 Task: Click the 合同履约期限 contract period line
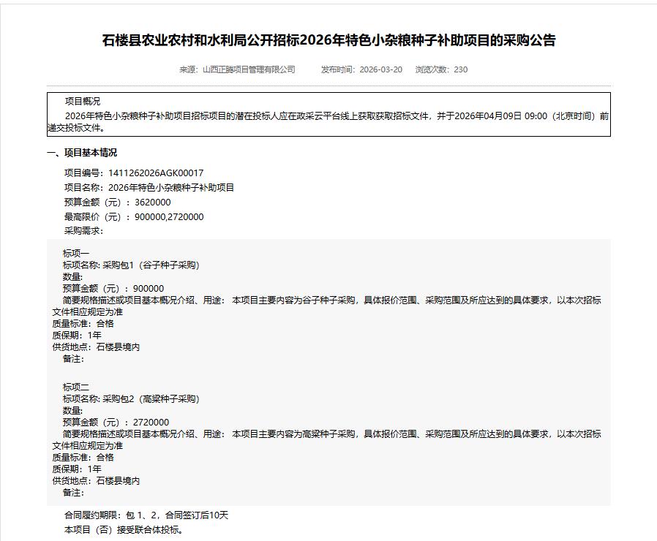(146, 515)
